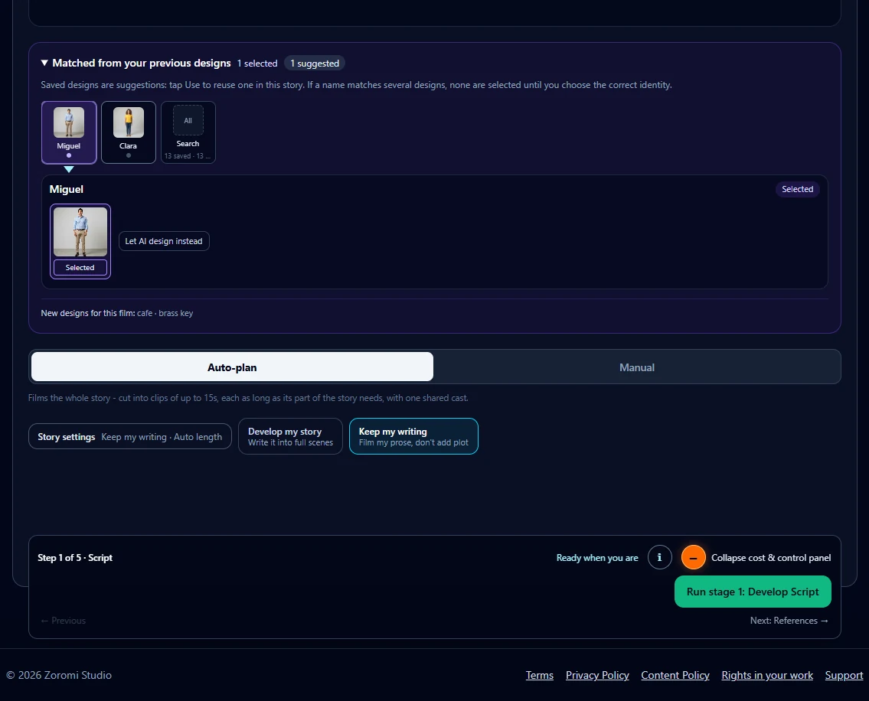869x701 pixels.
Task: Click the orange collapse panel minus icon
Action: (694, 557)
